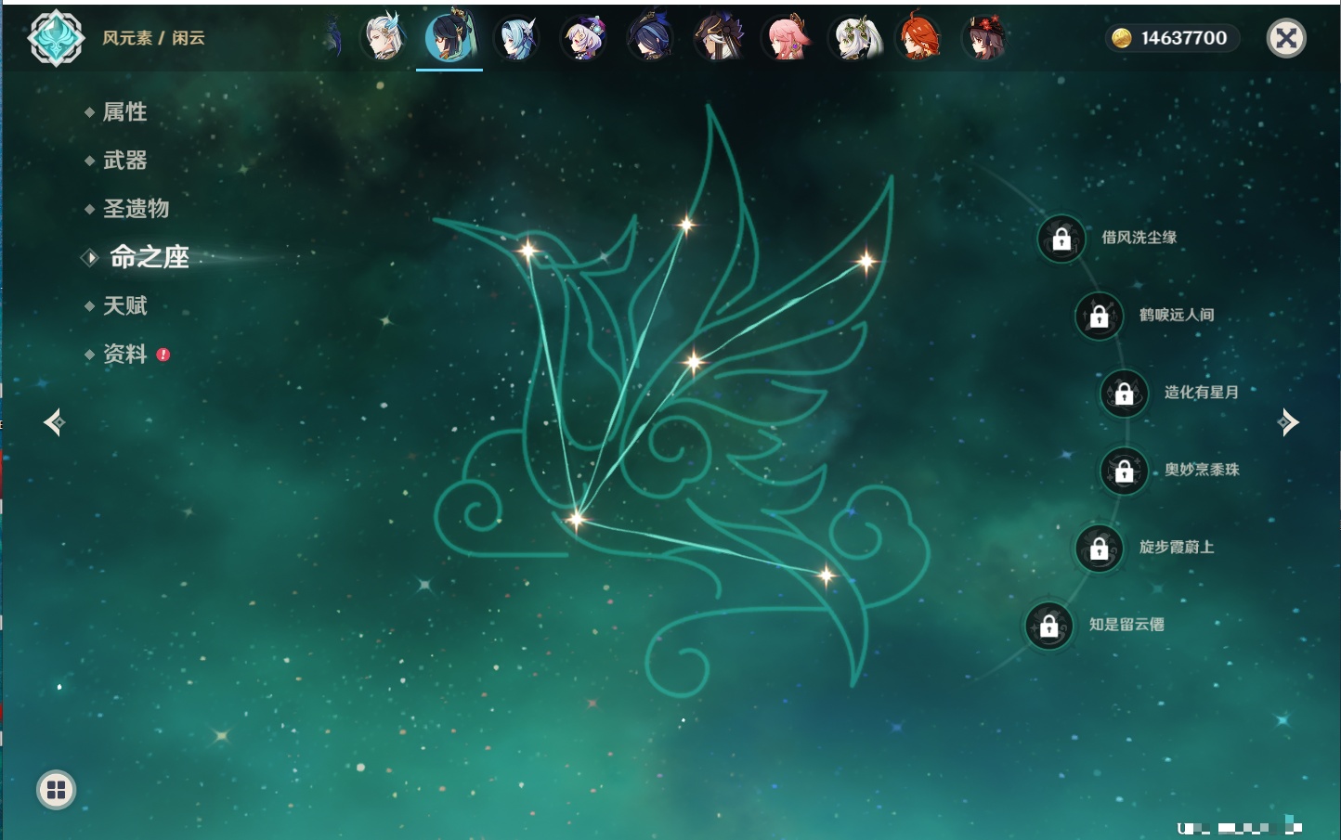Viewport: 1341px width, 840px height.
Task: Open the 资料 profile menu
Action: (x=124, y=354)
